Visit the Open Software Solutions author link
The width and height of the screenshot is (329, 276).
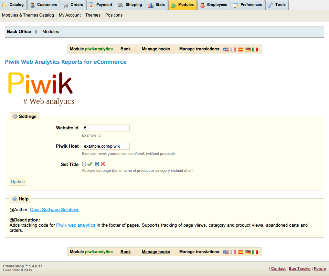click(54, 209)
